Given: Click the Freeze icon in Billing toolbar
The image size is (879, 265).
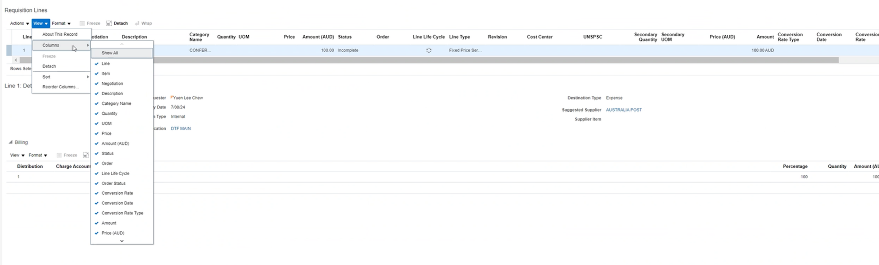Looking at the screenshot, I should [59, 155].
